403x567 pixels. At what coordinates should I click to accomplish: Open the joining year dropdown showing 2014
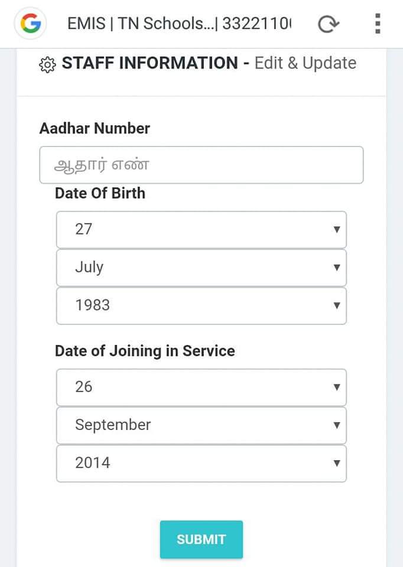(201, 462)
